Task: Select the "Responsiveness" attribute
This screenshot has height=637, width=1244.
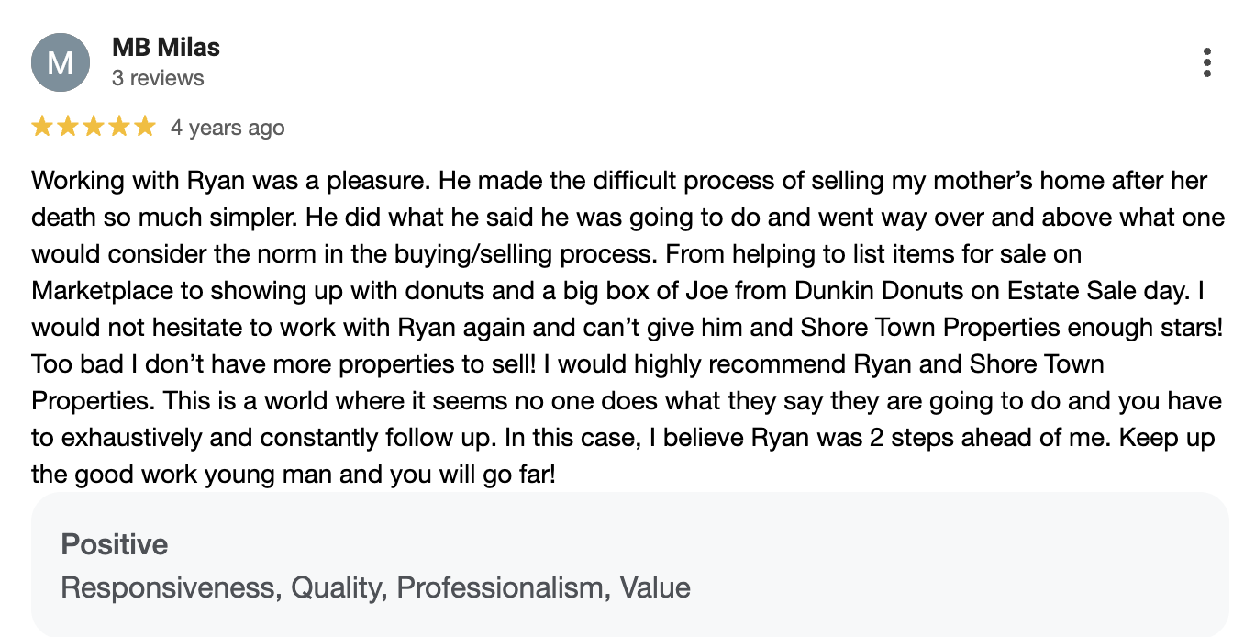Action: [x=171, y=587]
